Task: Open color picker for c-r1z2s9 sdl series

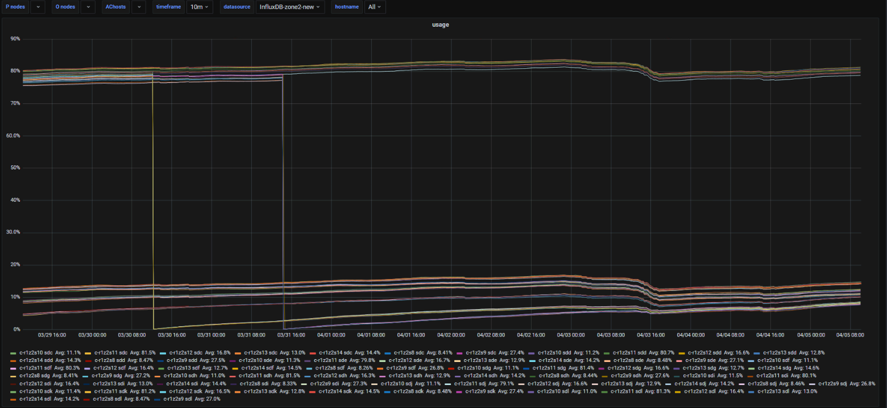Action: click(x=157, y=399)
